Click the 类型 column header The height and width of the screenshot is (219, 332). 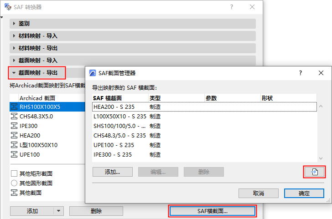point(176,98)
